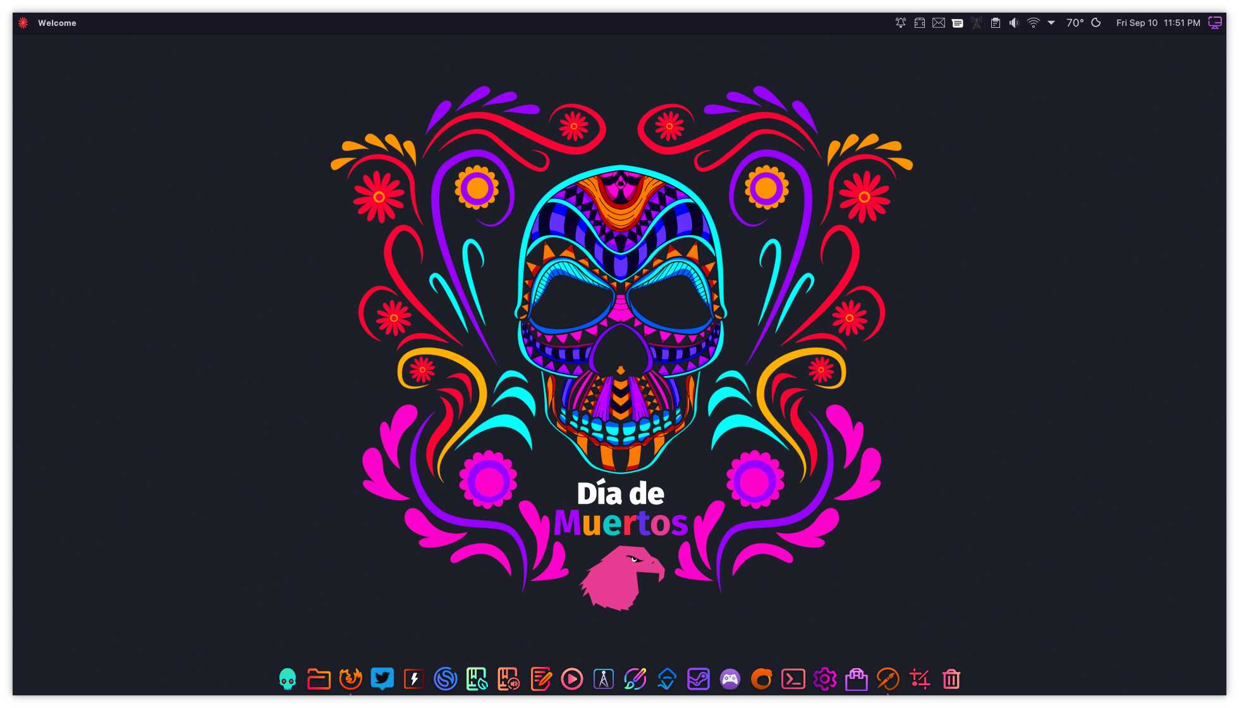1239x708 pixels.
Task: Open the volume speaker control
Action: (x=1014, y=23)
